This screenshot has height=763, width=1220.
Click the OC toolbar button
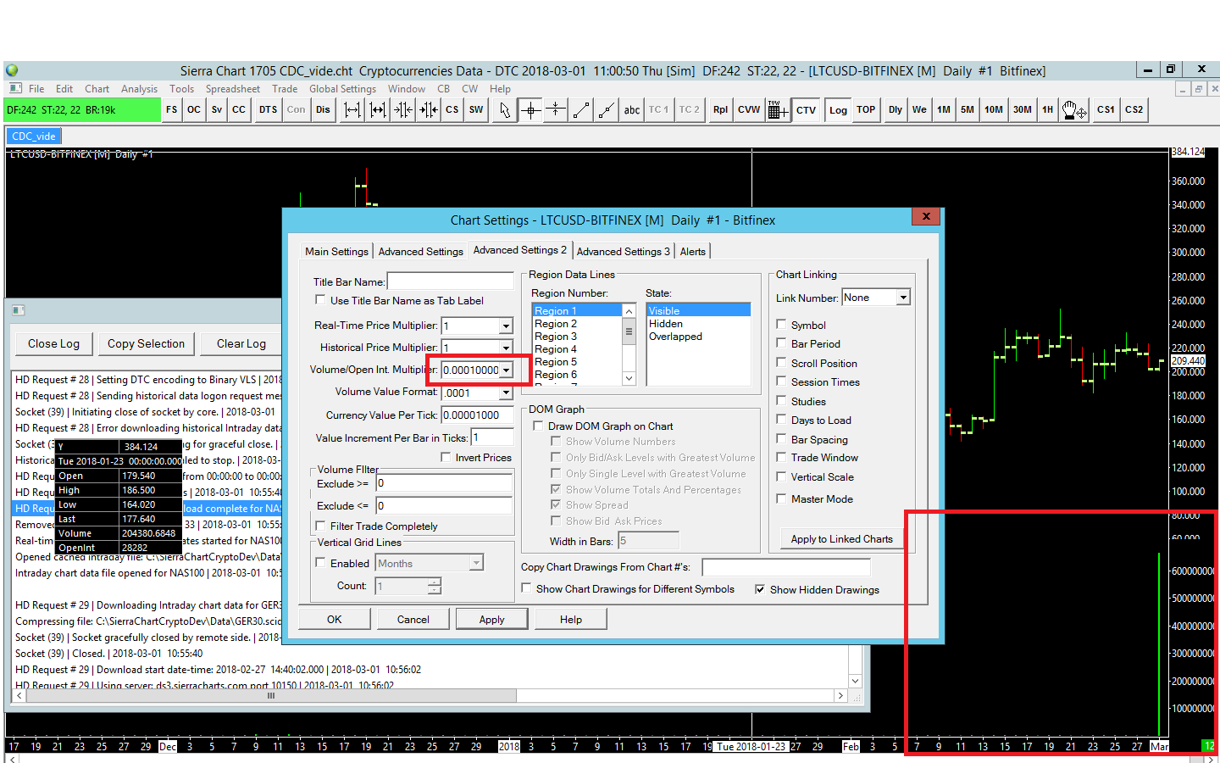point(194,110)
